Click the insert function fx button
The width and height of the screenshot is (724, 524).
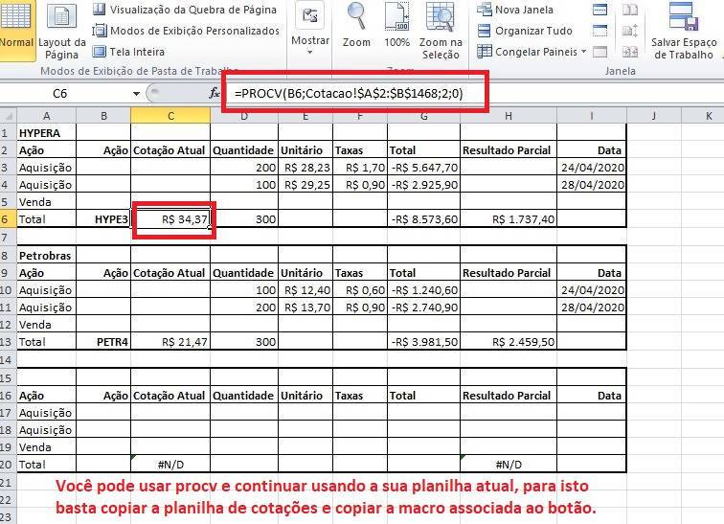tap(215, 94)
